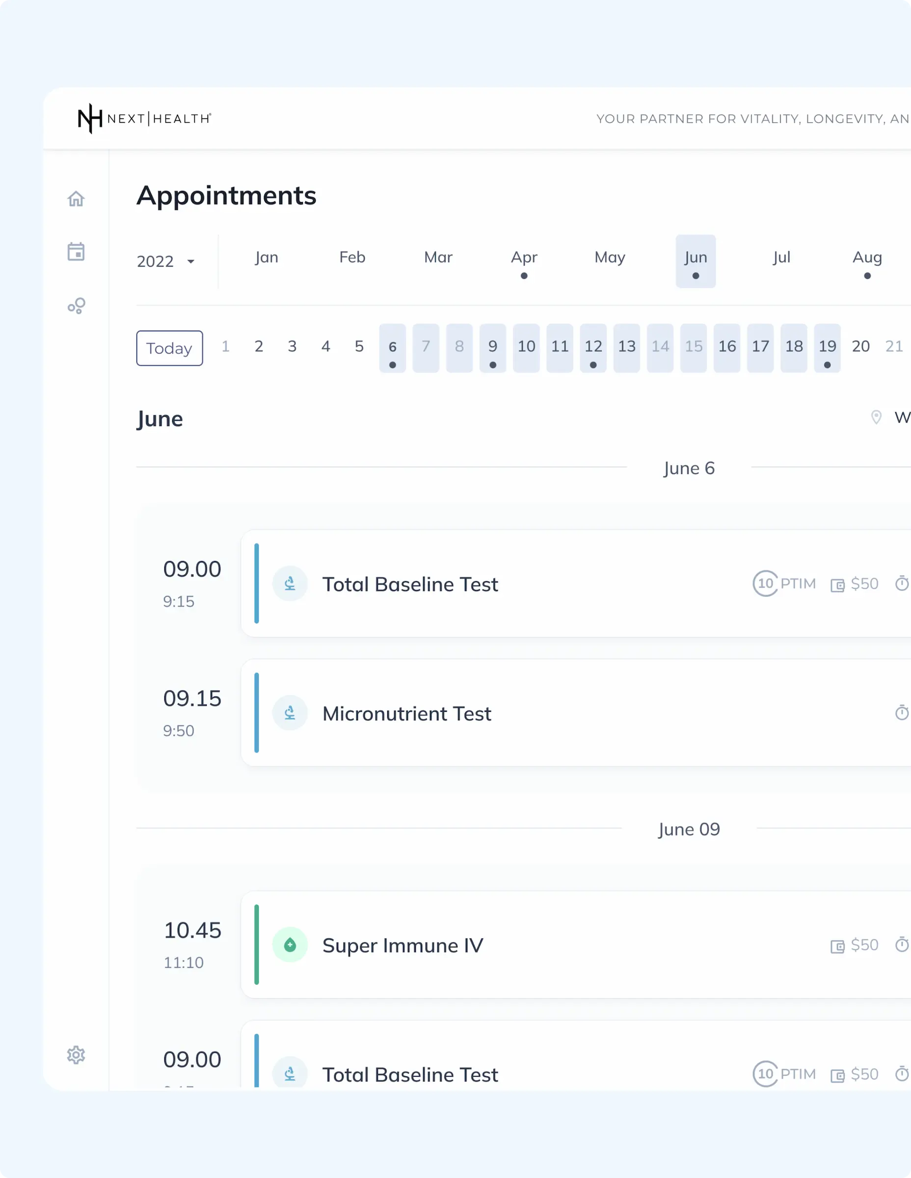The width and height of the screenshot is (911, 1178).
Task: Select the Jul month tab
Action: tap(781, 257)
